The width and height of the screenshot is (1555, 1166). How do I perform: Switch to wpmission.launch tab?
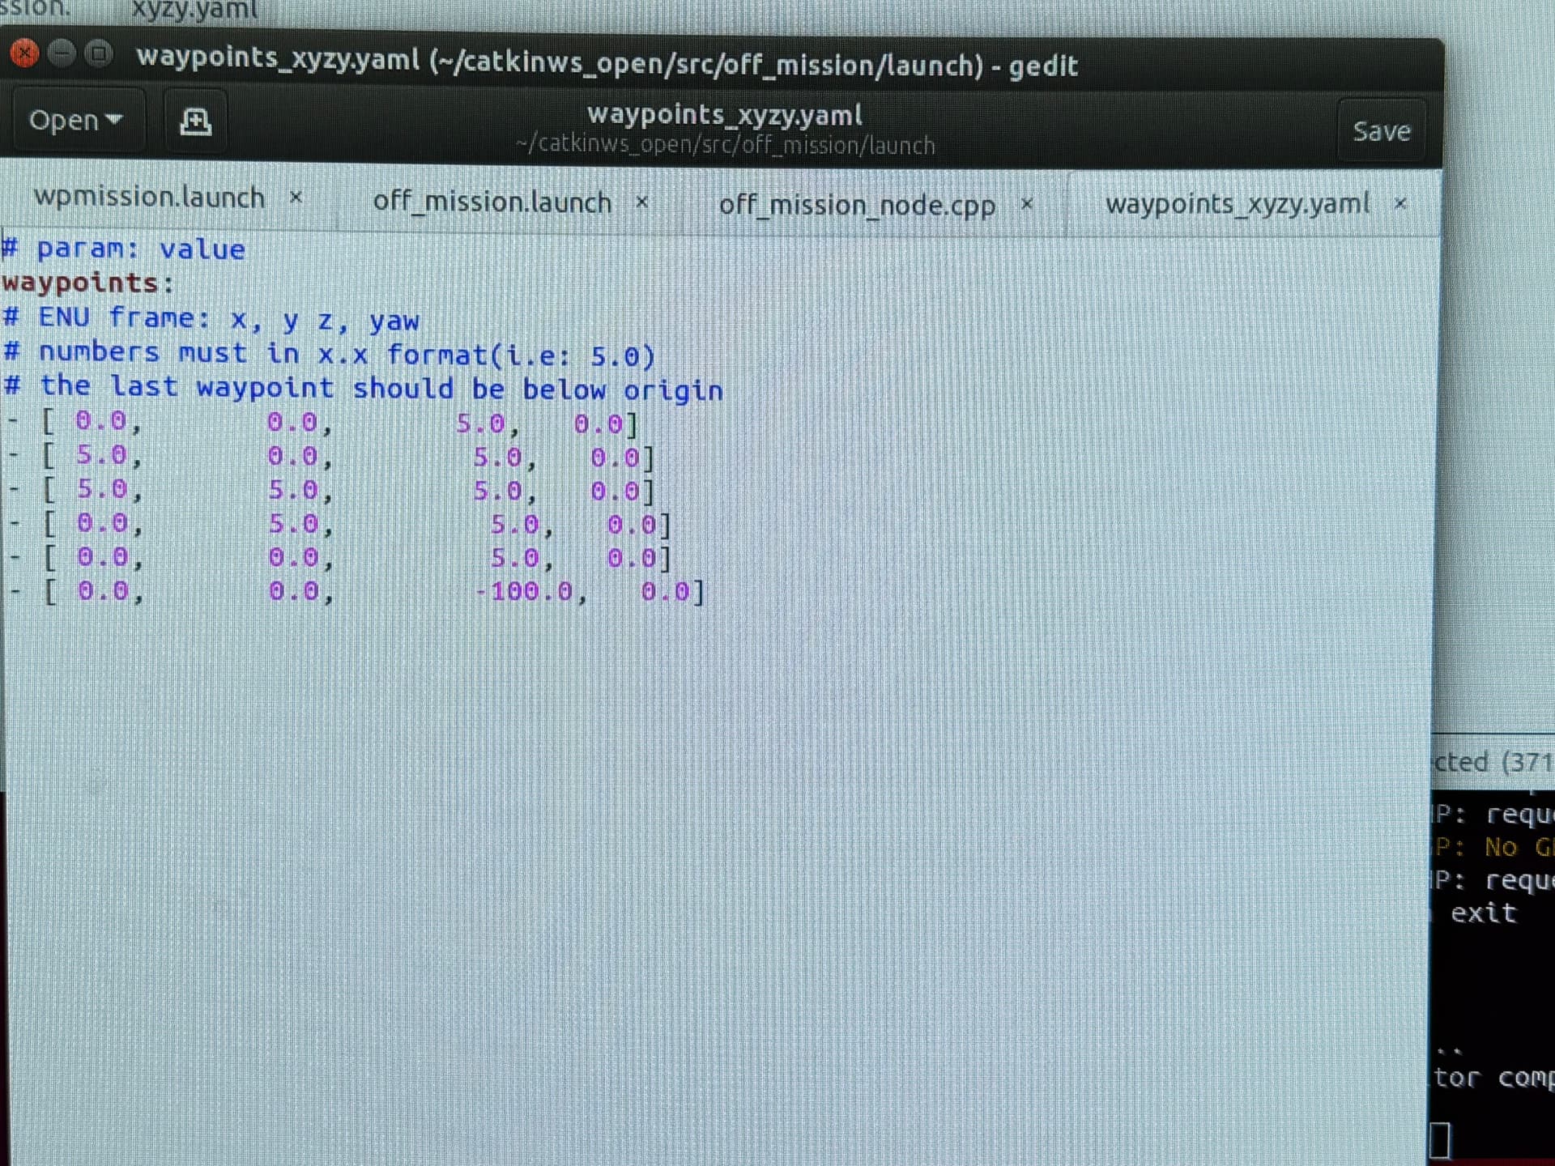150,198
